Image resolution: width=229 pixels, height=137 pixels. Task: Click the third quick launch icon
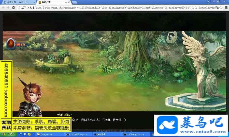(29, 134)
